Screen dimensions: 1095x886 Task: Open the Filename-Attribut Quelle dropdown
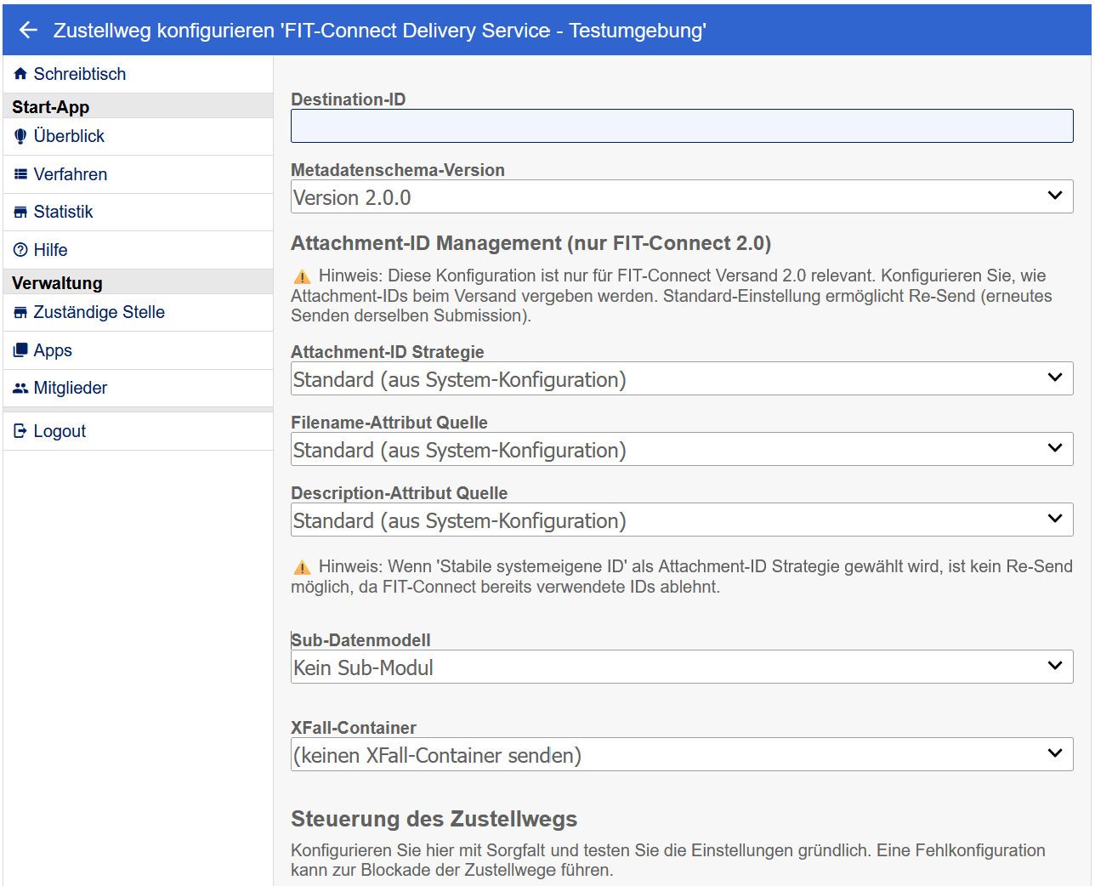pyautogui.click(x=682, y=449)
